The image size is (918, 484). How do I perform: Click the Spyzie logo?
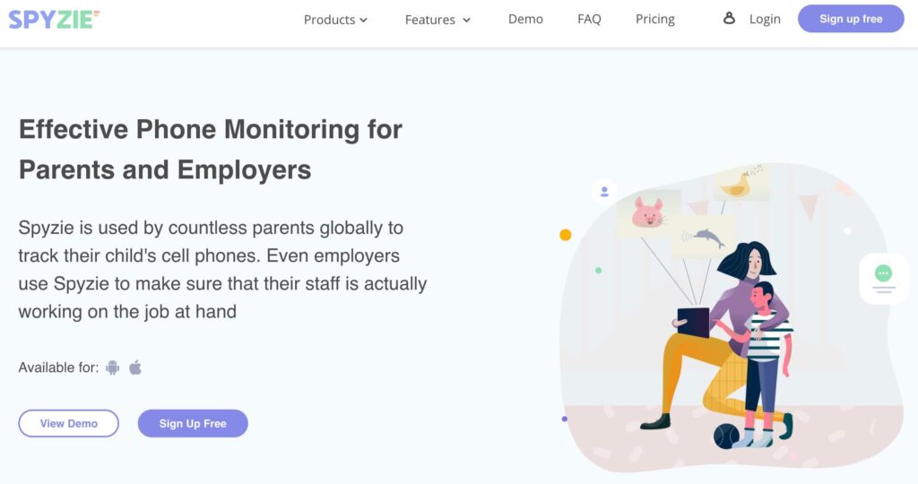click(54, 20)
